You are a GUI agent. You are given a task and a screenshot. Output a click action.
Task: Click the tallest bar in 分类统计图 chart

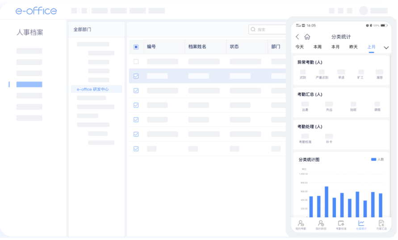tap(327, 202)
